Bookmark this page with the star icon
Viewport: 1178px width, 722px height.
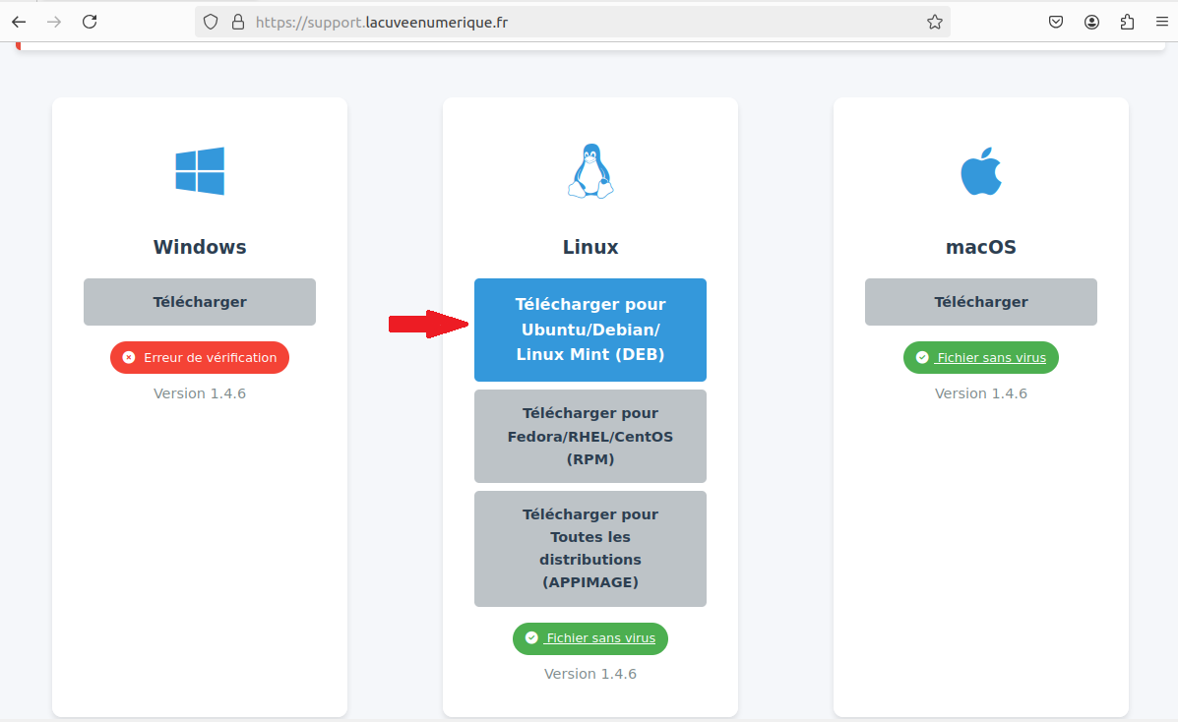pos(935,22)
